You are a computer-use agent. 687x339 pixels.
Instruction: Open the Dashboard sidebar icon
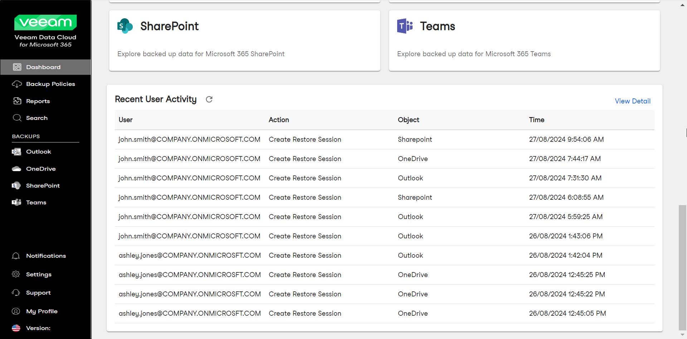(17, 67)
